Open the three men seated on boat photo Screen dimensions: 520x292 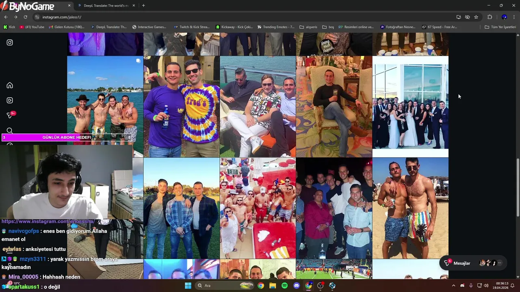click(x=258, y=107)
